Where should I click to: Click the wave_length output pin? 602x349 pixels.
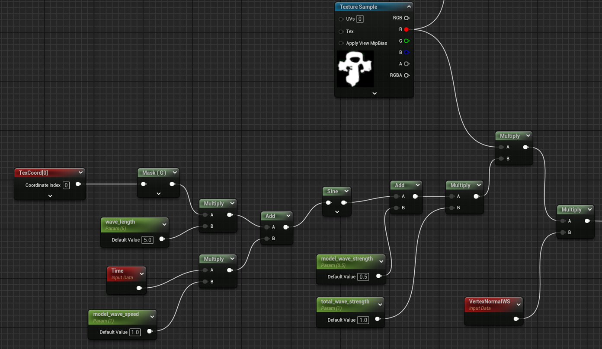pyautogui.click(x=162, y=239)
